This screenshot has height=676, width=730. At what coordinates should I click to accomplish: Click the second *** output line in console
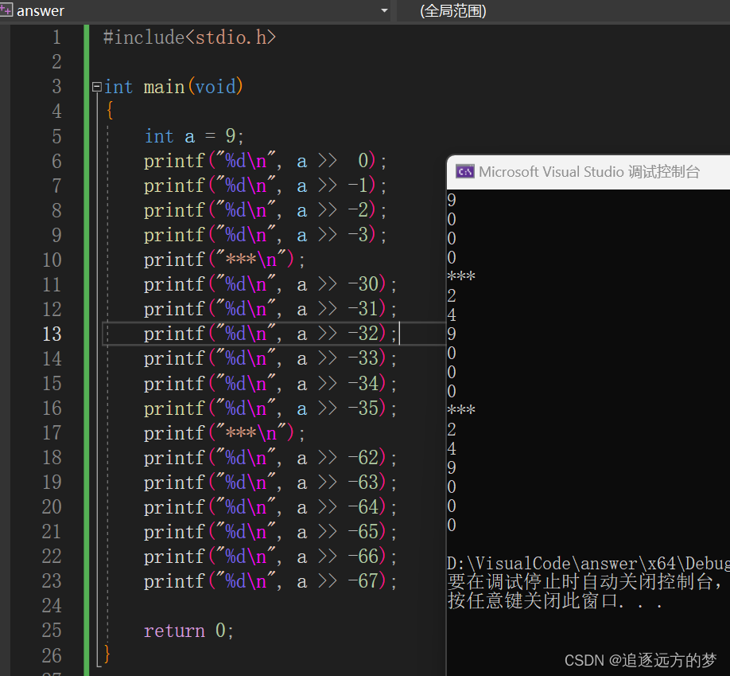tap(461, 410)
